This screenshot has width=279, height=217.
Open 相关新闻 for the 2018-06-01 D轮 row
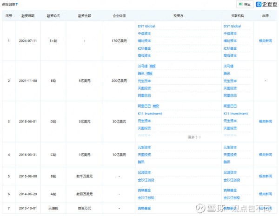point(265,122)
